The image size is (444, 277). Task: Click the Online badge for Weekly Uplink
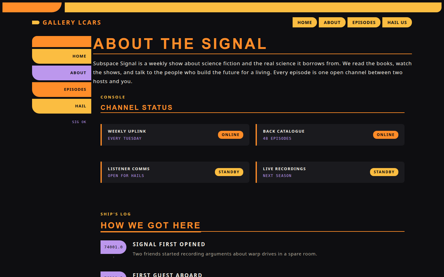click(231, 135)
